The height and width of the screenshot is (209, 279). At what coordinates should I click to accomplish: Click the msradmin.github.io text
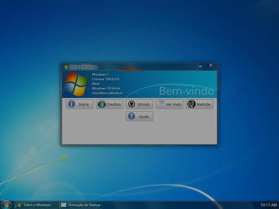coord(107,93)
